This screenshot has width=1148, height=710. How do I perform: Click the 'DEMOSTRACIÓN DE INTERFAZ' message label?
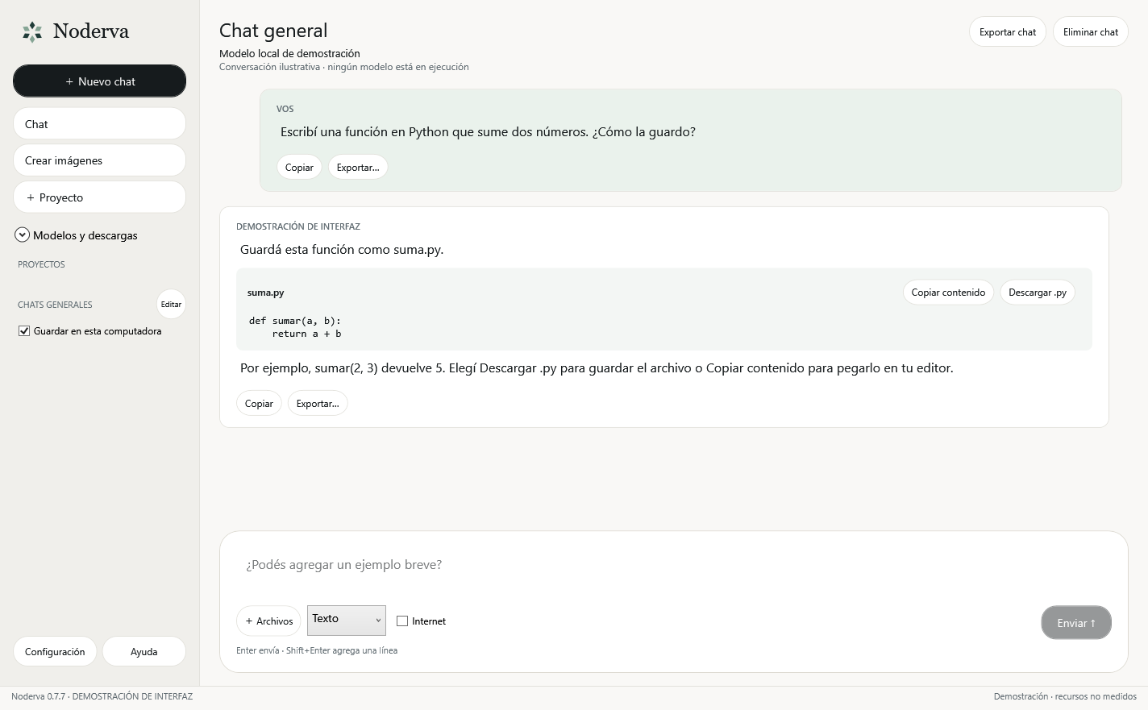[298, 226]
